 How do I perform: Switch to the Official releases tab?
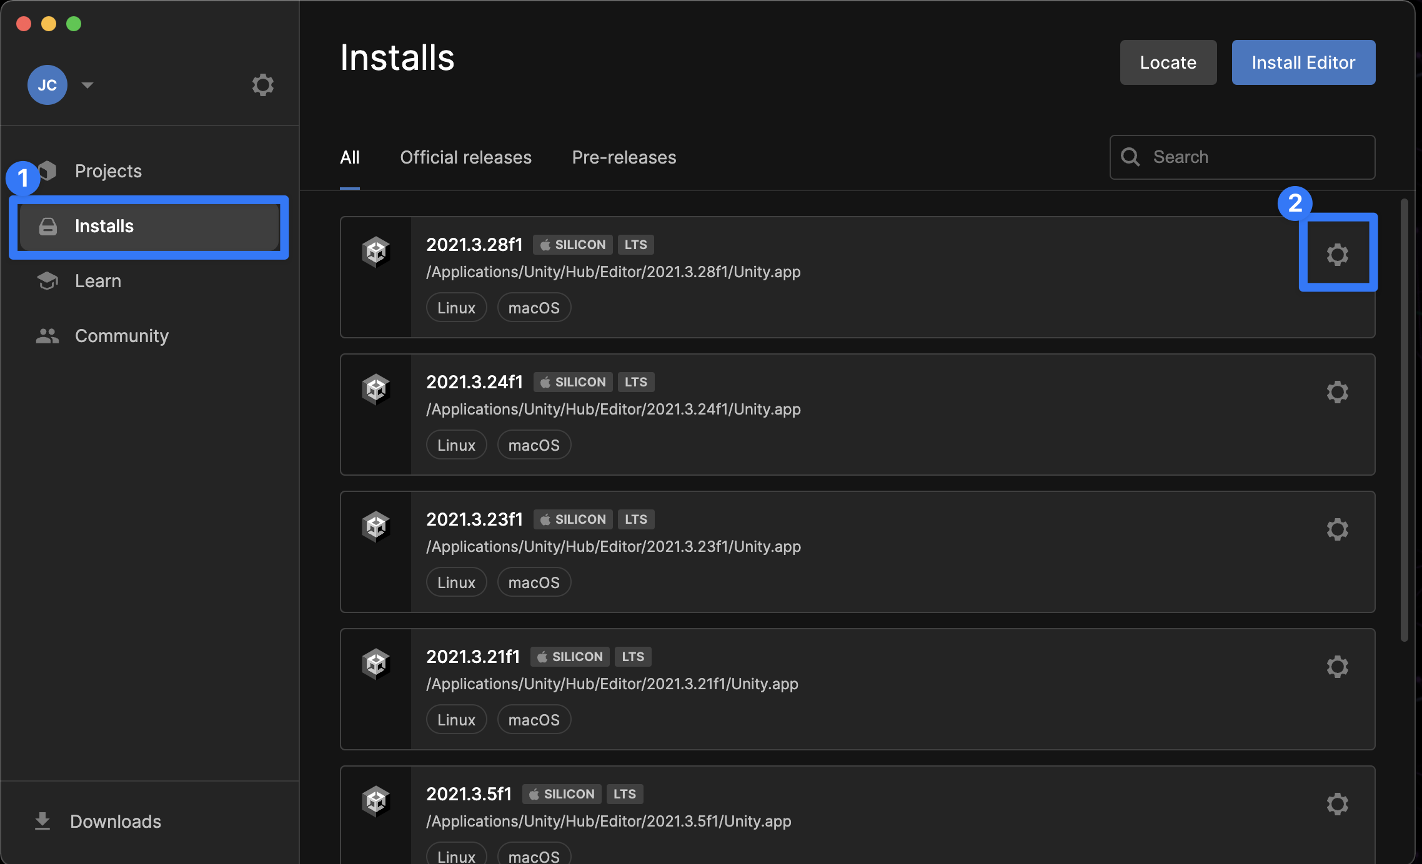click(465, 156)
